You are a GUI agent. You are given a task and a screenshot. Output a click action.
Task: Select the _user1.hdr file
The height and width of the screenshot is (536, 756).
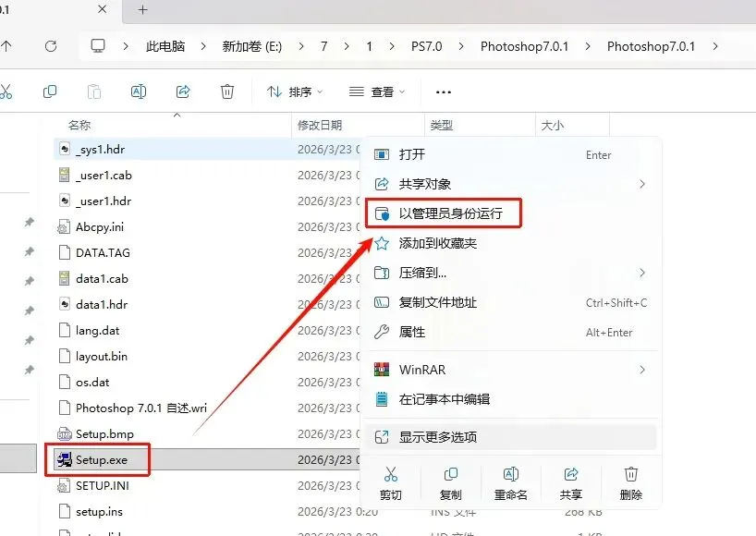pos(104,201)
